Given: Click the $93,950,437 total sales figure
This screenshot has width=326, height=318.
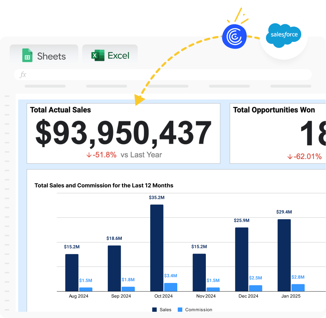Looking at the screenshot, I should point(123,133).
